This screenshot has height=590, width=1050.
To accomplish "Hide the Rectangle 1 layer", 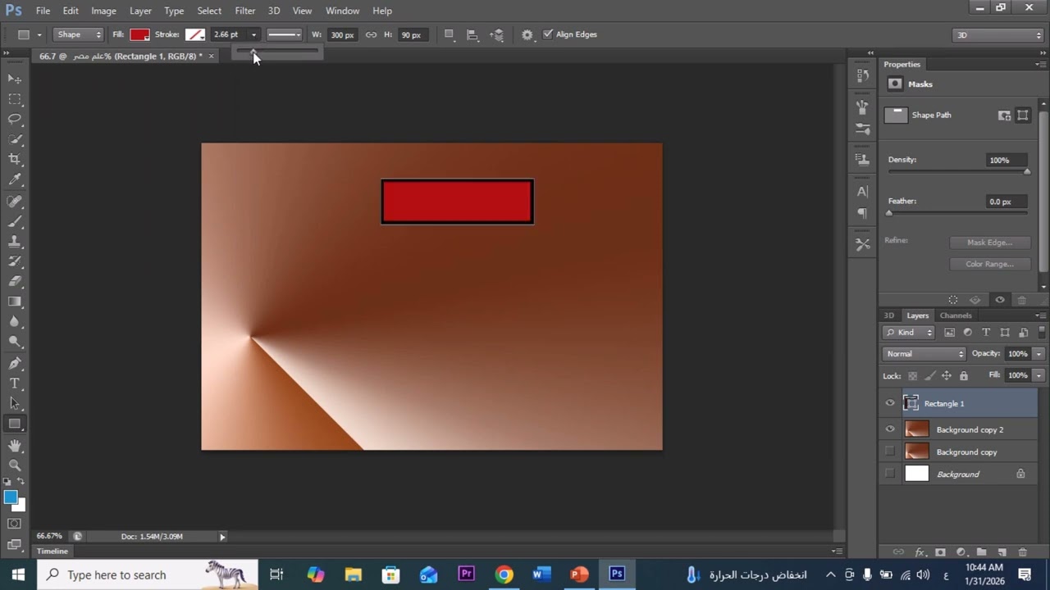I will [x=890, y=403].
